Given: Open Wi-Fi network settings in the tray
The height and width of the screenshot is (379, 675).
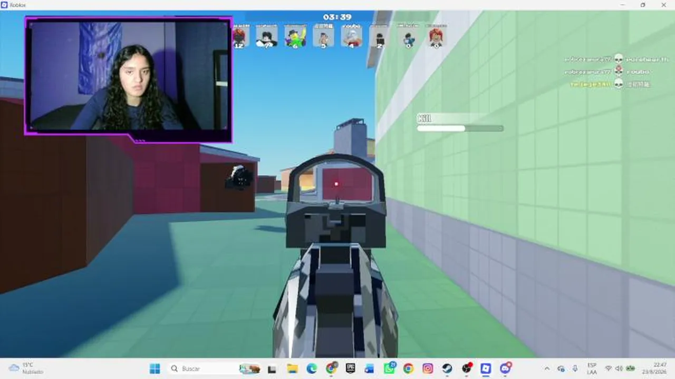Looking at the screenshot, I should click(609, 368).
